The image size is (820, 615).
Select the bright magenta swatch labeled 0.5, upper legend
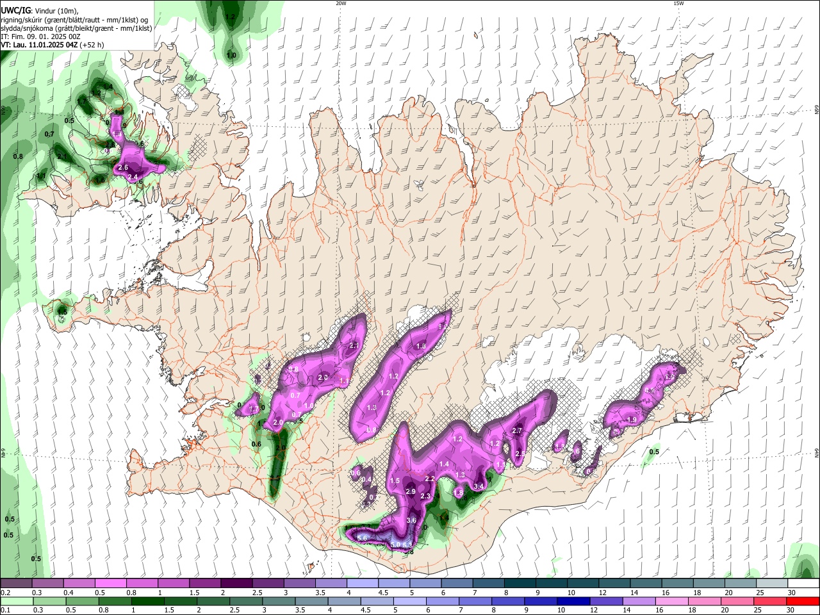[x=110, y=584]
